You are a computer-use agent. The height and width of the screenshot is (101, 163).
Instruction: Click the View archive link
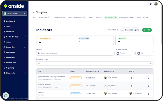(x=113, y=30)
